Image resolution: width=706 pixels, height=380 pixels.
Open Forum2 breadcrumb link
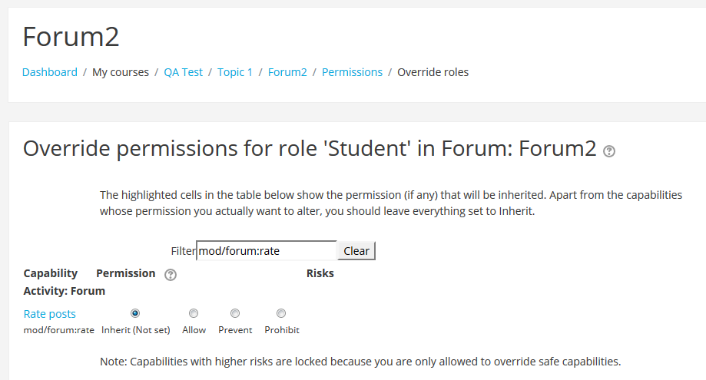pyautogui.click(x=287, y=72)
